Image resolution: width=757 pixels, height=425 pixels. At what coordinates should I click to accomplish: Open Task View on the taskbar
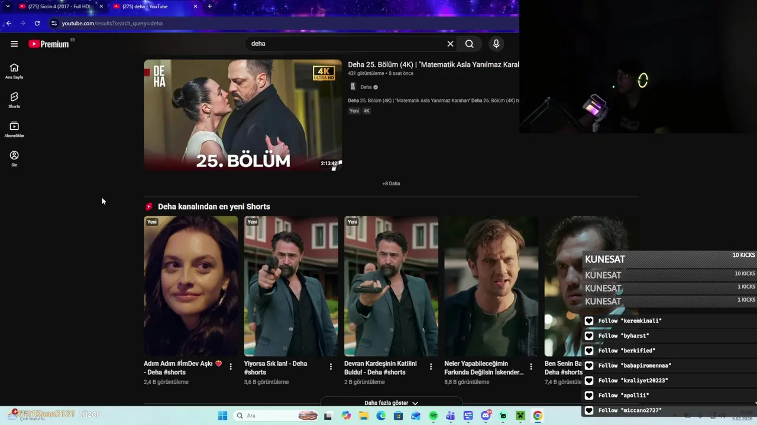(x=328, y=416)
